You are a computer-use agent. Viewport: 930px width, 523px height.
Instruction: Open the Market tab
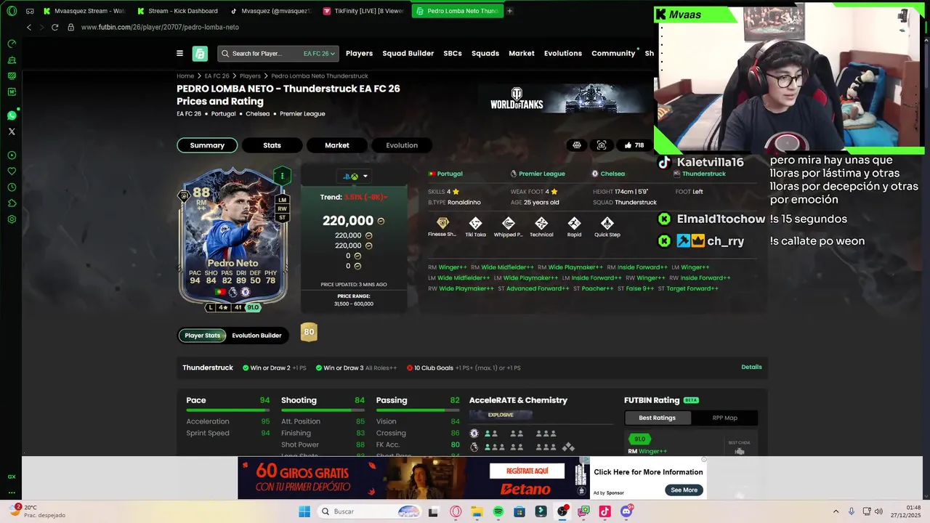(337, 145)
